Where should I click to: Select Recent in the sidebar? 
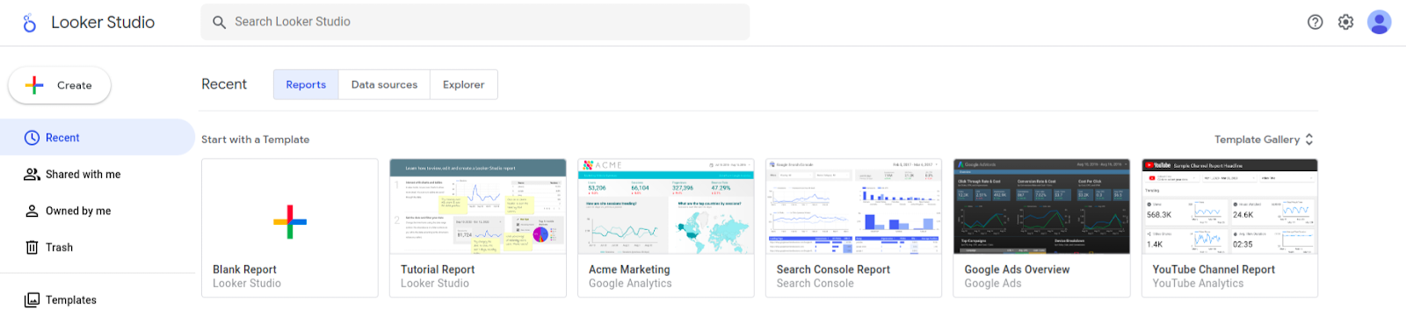pos(98,138)
